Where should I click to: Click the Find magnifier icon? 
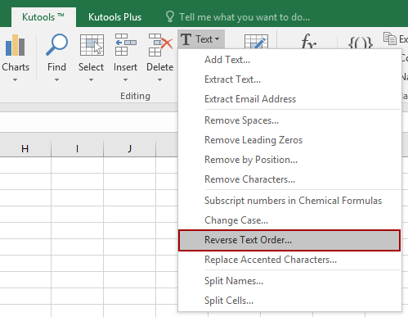[x=56, y=44]
